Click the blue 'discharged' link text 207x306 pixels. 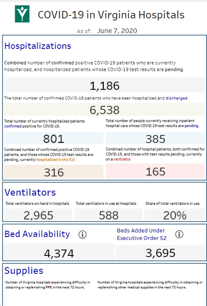pyautogui.click(x=176, y=98)
